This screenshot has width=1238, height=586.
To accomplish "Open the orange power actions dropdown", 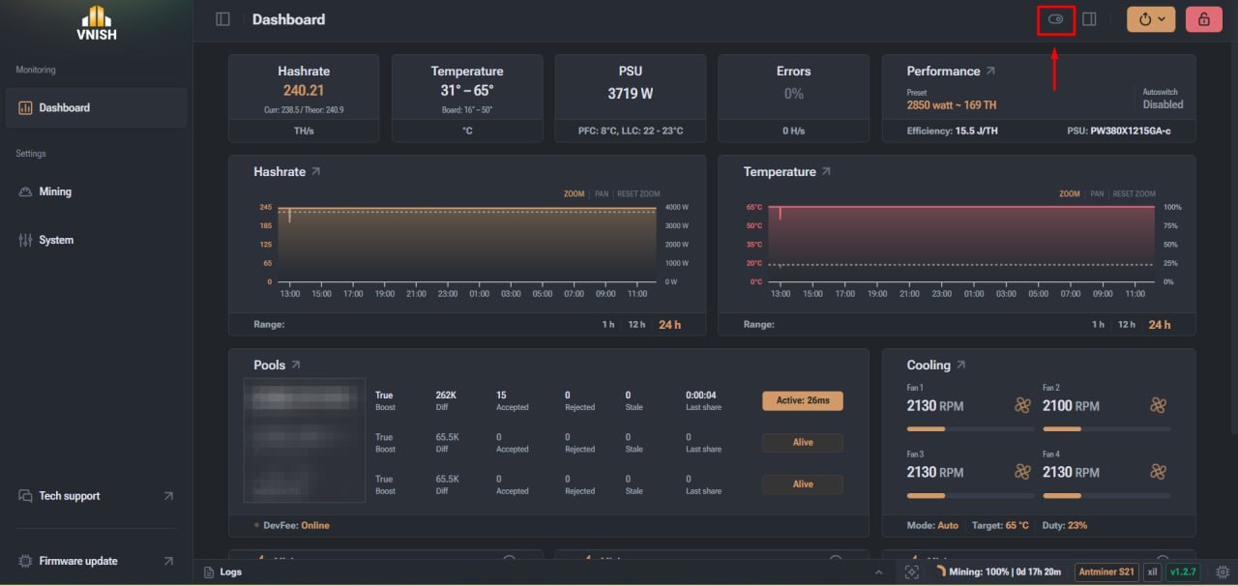I will coord(1151,19).
